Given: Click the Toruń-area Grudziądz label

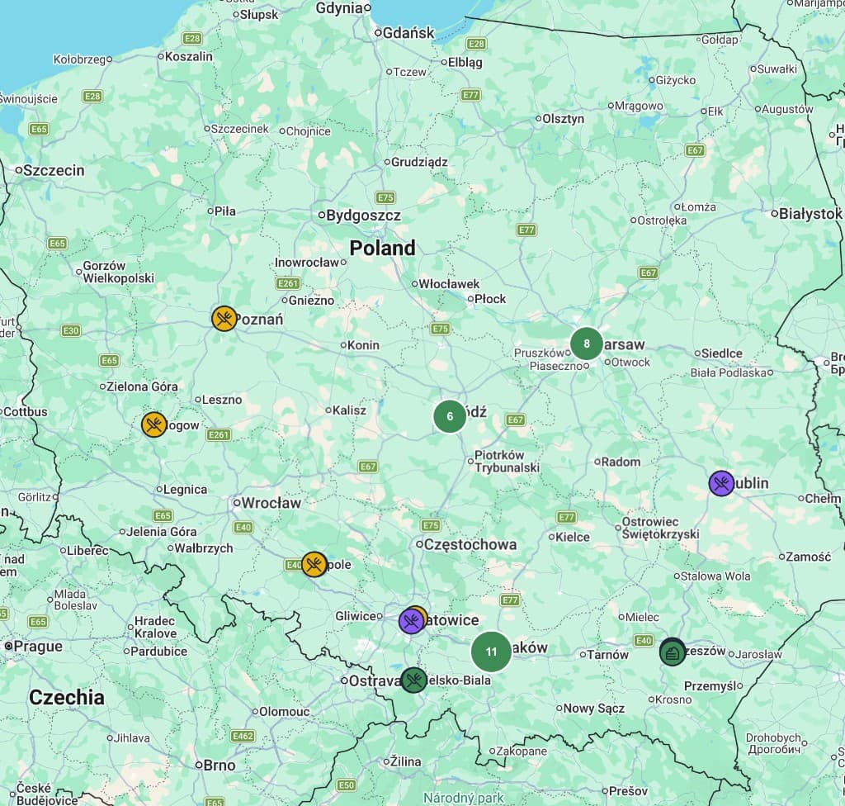Looking at the screenshot, I should [419, 162].
